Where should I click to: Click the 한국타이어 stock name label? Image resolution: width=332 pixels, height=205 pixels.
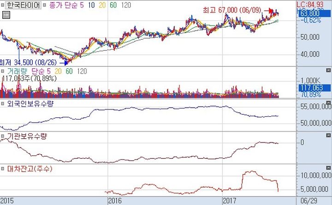pos(24,5)
